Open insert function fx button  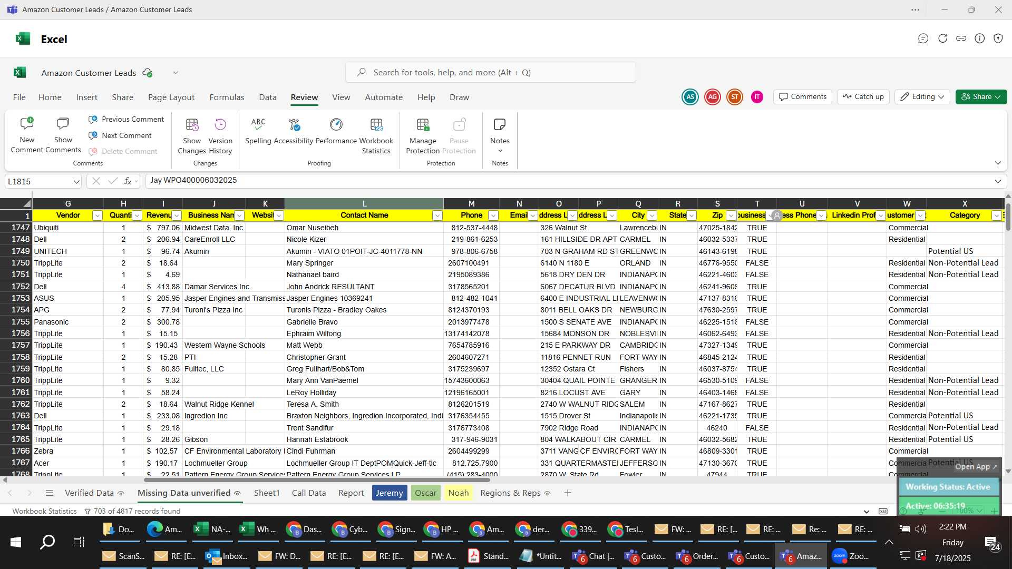[x=128, y=181]
